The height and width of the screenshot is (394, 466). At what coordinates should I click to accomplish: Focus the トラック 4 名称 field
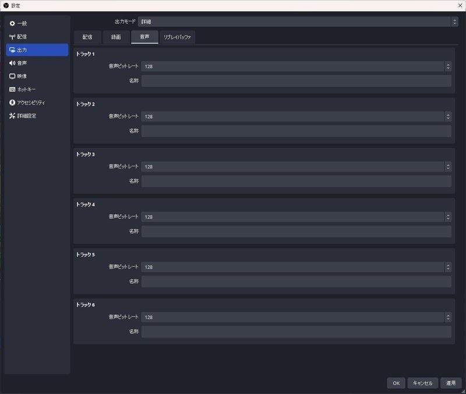[x=296, y=231]
